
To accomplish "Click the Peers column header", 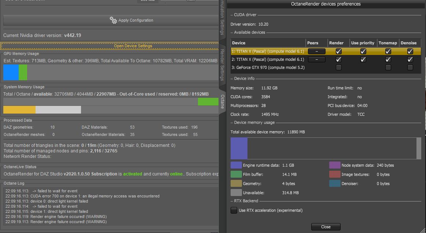I will [x=316, y=43].
